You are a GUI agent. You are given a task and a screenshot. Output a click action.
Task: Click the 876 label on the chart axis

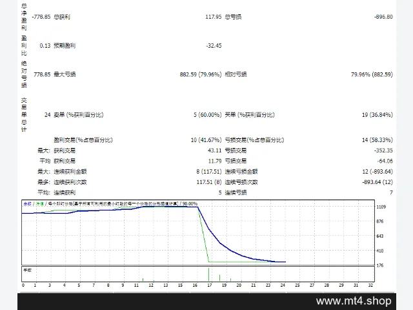[380, 222]
